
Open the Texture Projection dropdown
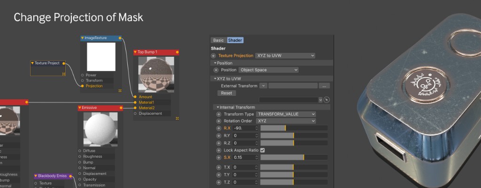point(285,55)
